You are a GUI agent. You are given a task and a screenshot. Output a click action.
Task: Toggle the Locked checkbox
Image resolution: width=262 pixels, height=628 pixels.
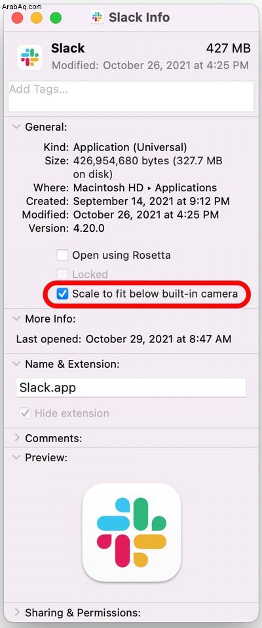coord(62,275)
